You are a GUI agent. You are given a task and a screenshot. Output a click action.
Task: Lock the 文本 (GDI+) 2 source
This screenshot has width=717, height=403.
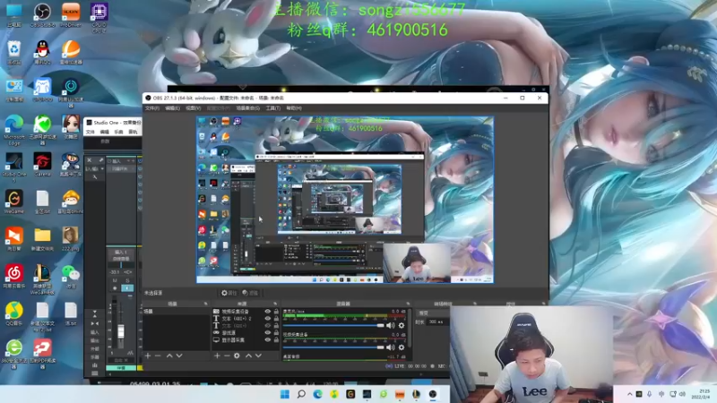click(x=276, y=319)
